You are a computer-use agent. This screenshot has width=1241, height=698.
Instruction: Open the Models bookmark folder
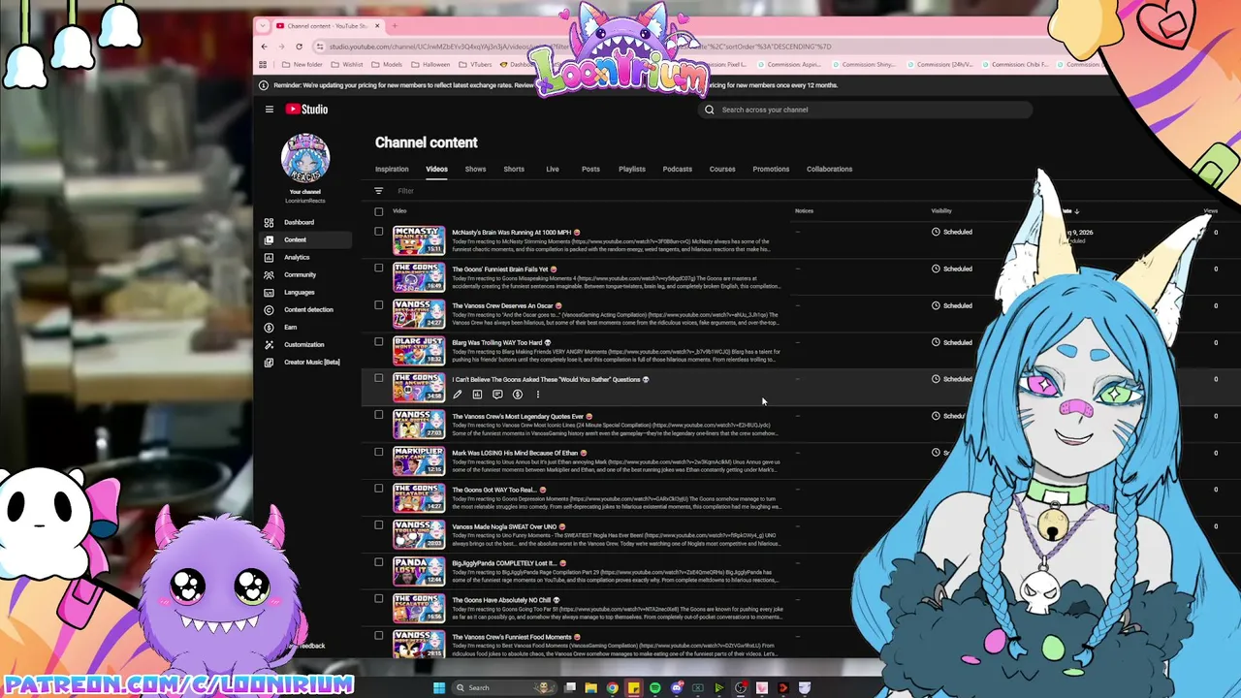(388, 65)
